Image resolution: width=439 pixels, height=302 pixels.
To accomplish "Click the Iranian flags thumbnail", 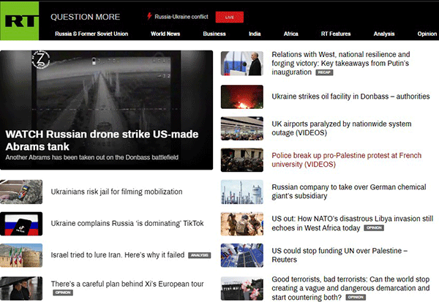I will pyautogui.click(x=21, y=255).
